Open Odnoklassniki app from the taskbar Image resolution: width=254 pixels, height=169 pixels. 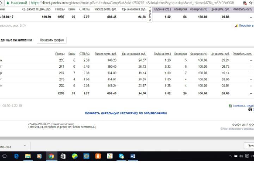coord(98,156)
